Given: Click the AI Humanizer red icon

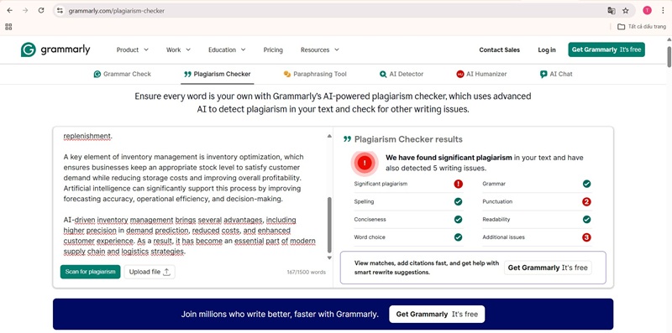Looking at the screenshot, I should click(x=460, y=74).
